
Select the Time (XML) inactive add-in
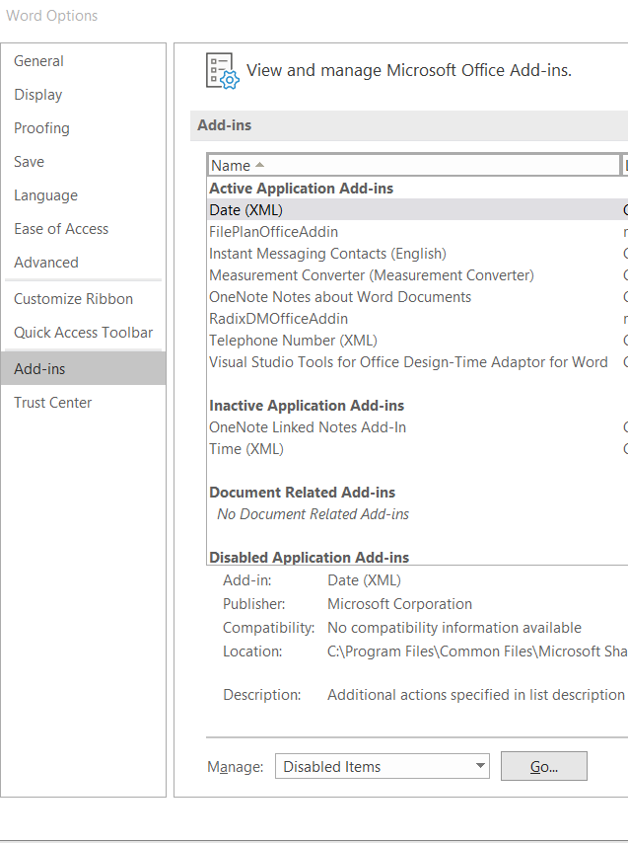point(246,449)
